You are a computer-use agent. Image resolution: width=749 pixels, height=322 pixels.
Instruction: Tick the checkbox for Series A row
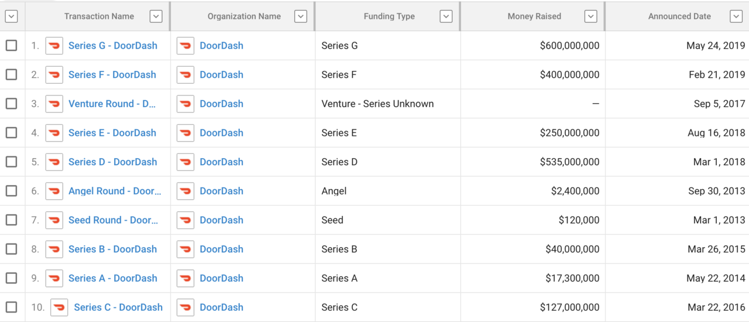11,278
